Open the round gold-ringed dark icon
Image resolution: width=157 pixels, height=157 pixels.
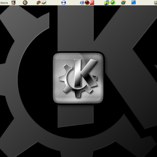click(x=25, y=3)
